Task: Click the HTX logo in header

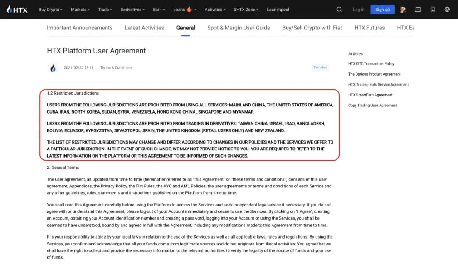Action: [x=17, y=10]
